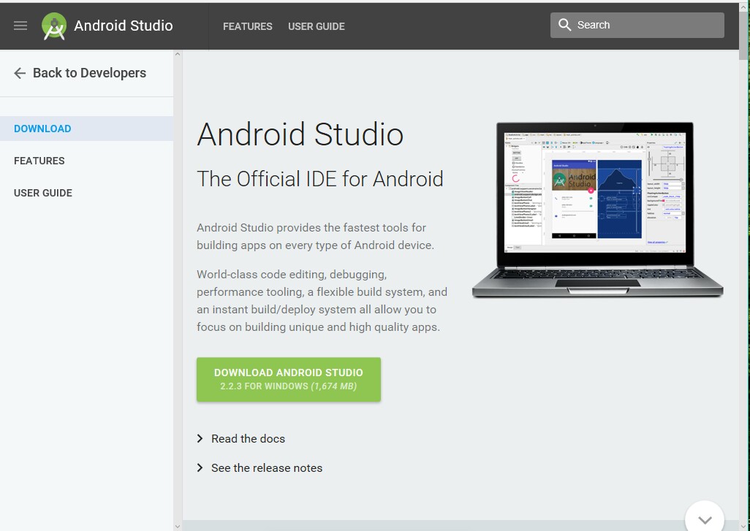
Task: Select DOWNLOAD in the left sidebar
Action: coord(86,129)
